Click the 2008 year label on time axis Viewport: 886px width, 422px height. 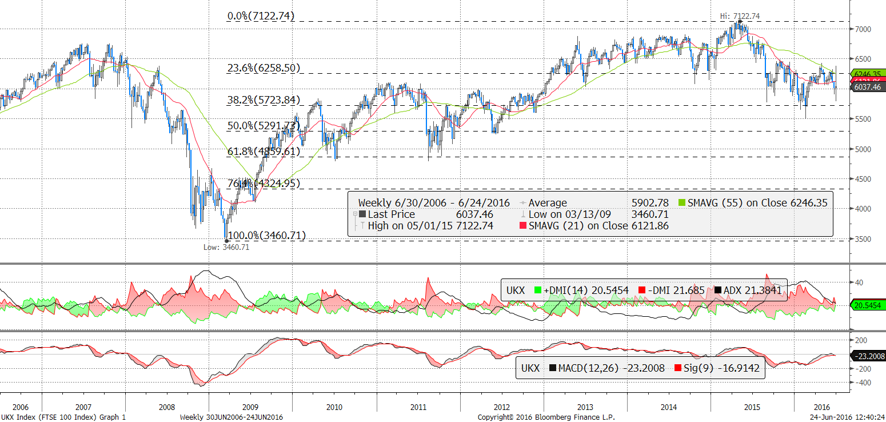167,407
